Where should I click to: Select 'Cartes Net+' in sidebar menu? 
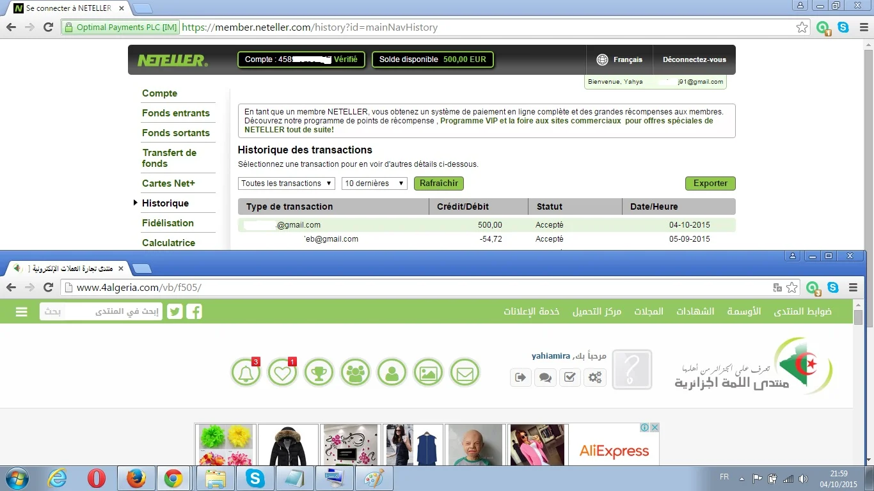(168, 183)
